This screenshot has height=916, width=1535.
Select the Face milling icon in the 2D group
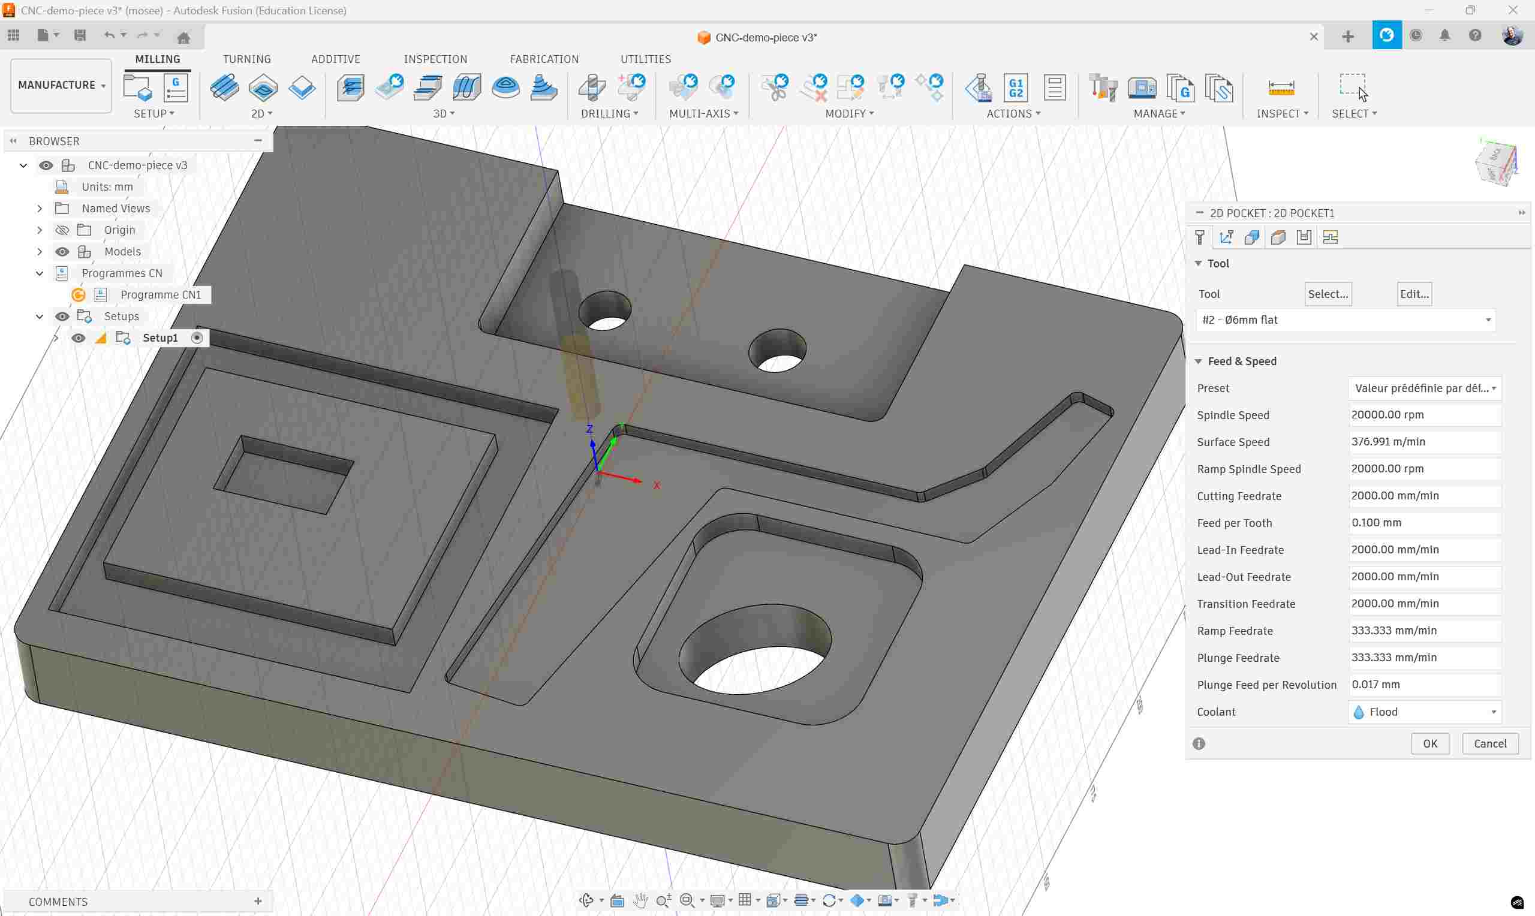pos(225,88)
